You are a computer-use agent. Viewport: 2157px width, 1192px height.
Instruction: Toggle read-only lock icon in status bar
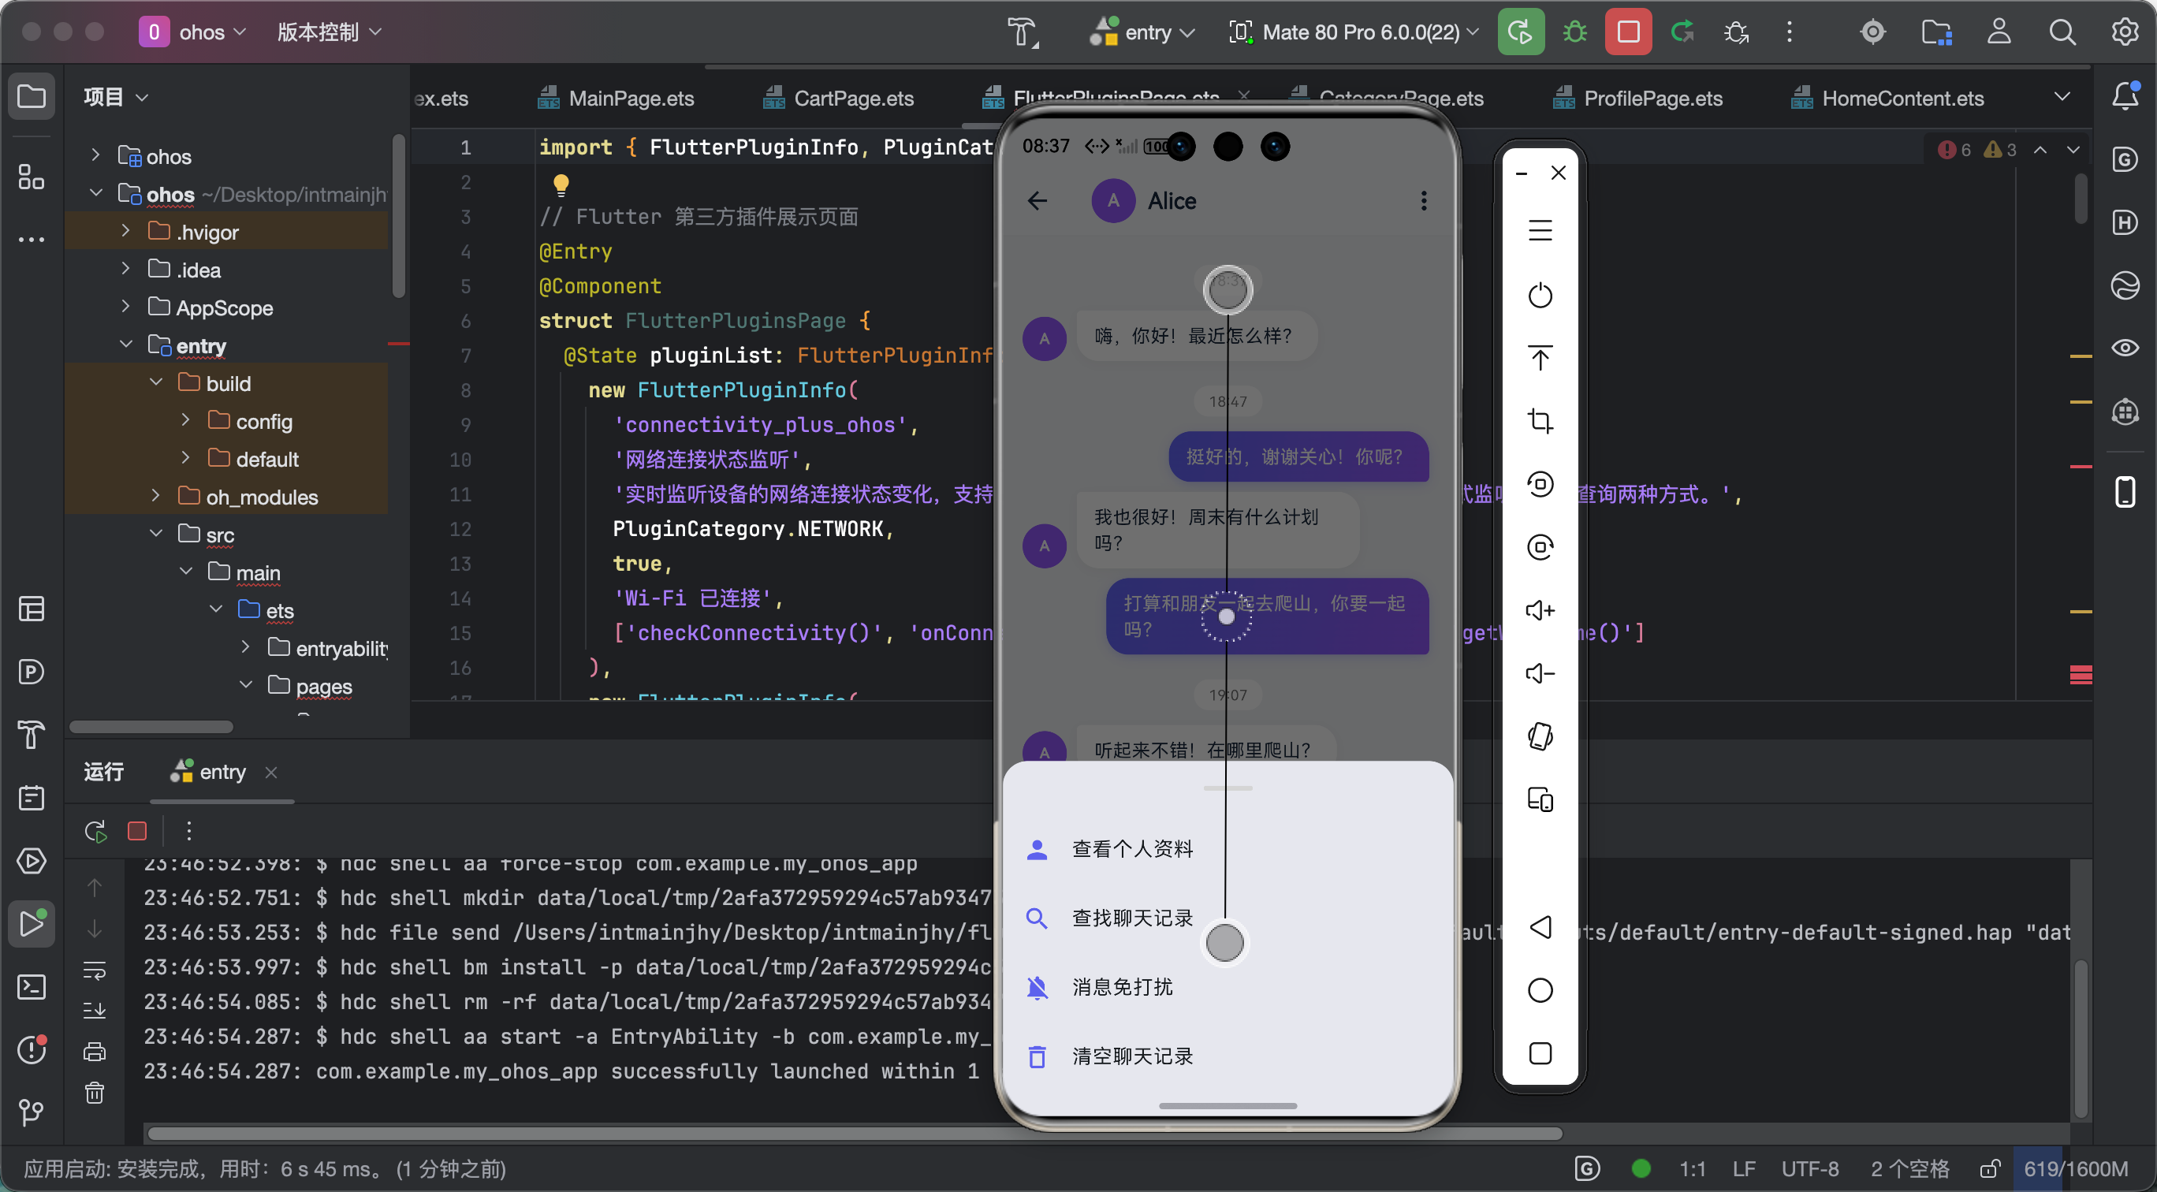[x=1990, y=1168]
